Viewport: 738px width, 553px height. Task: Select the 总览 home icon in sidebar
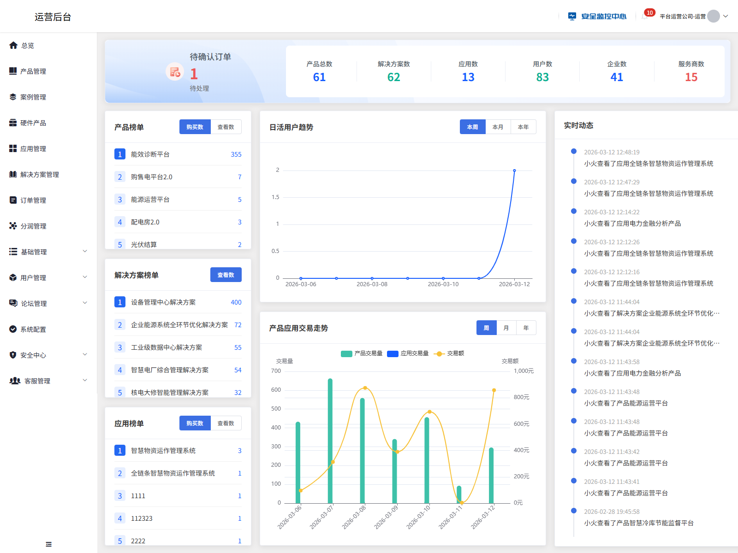(x=13, y=45)
